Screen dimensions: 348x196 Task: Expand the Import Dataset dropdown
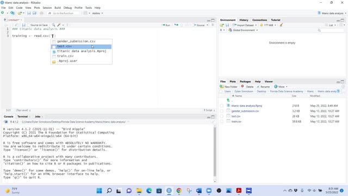pyautogui.click(x=244, y=25)
